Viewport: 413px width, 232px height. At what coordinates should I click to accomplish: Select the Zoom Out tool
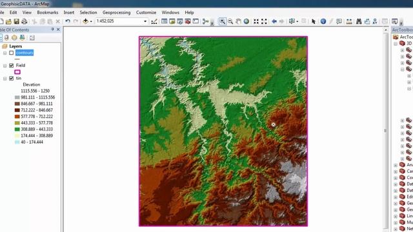tap(230, 21)
